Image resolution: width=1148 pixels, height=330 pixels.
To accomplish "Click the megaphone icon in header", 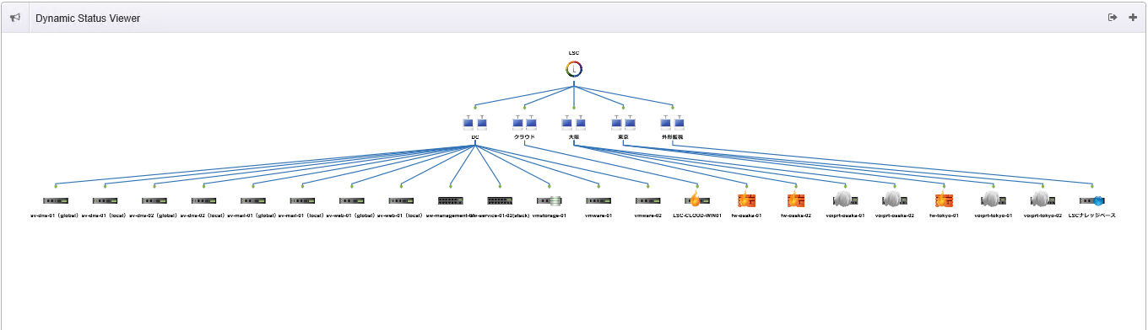I will coord(15,18).
